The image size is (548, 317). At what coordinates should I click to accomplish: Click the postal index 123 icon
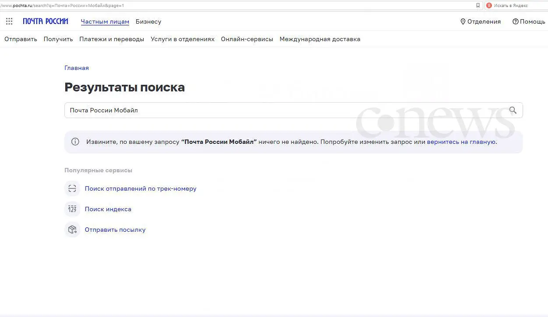point(72,209)
